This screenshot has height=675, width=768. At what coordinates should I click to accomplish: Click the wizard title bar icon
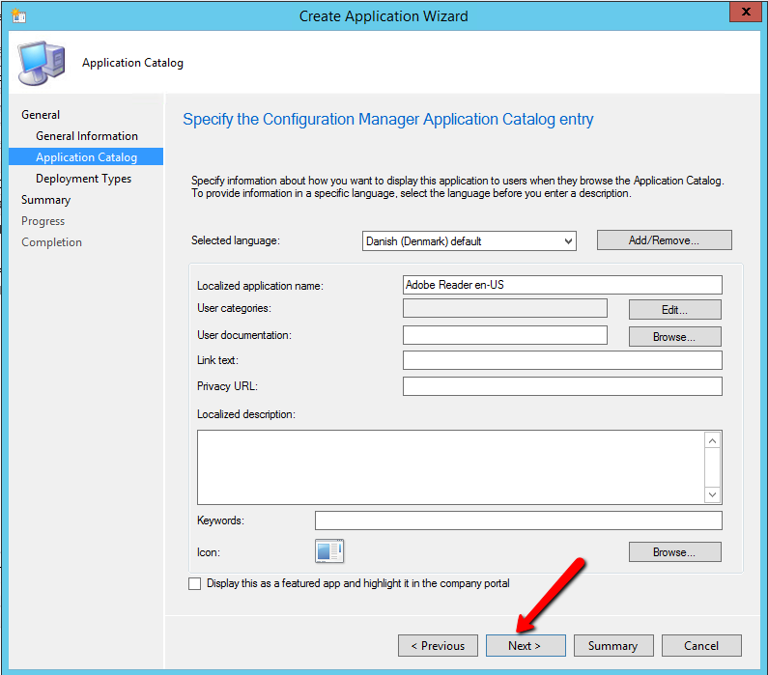[x=17, y=15]
